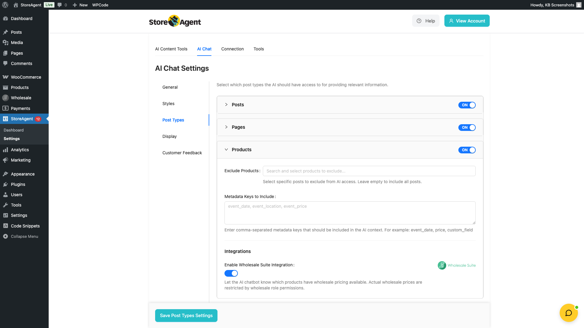Click the Settings sliders icon in sidebar
Image resolution: width=584 pixels, height=328 pixels.
5,215
